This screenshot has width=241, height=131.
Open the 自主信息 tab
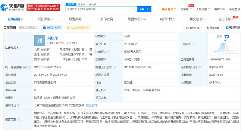point(225,19)
